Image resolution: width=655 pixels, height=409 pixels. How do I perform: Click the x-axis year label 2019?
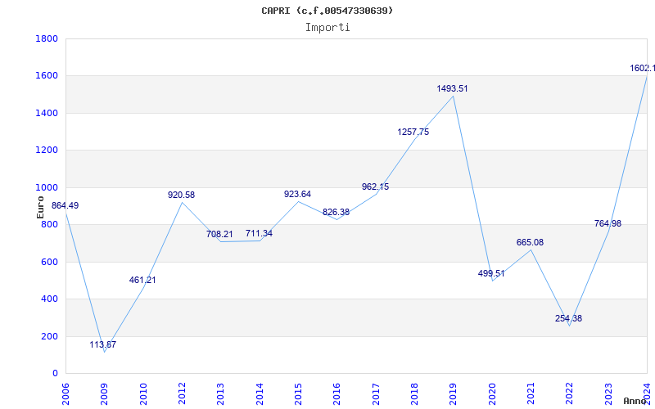click(x=454, y=394)
